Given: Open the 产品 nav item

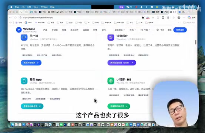Looking at the screenshot, I should pos(45,30).
